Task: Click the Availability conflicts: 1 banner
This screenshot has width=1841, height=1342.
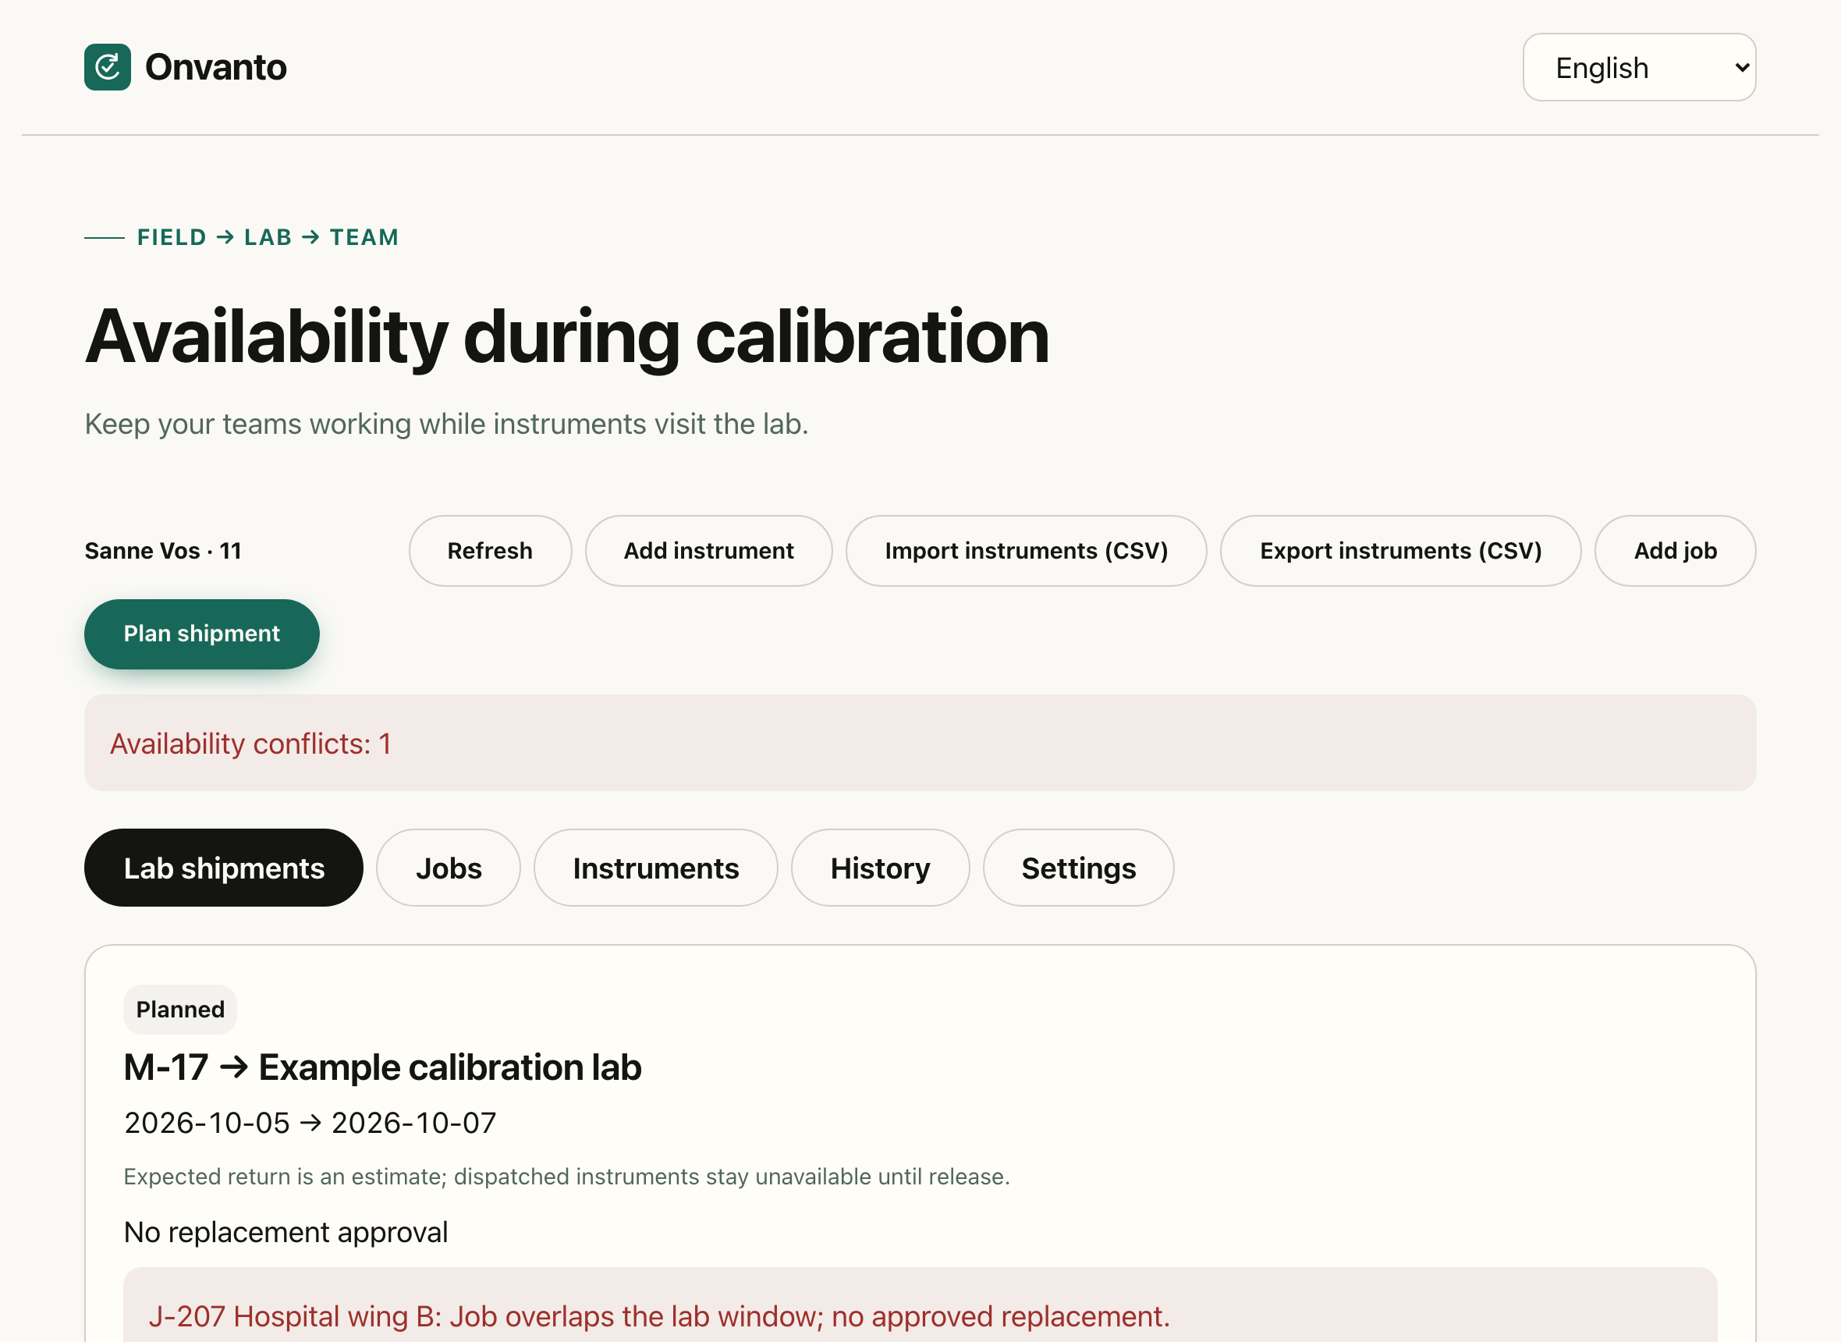Action: [x=920, y=743]
